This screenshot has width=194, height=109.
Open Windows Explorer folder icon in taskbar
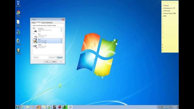28,107
